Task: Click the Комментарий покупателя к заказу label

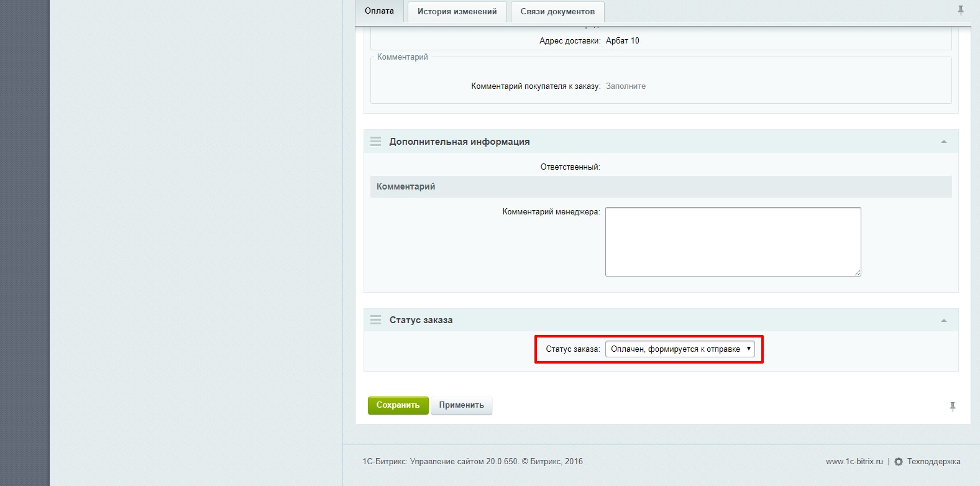Action: click(536, 86)
